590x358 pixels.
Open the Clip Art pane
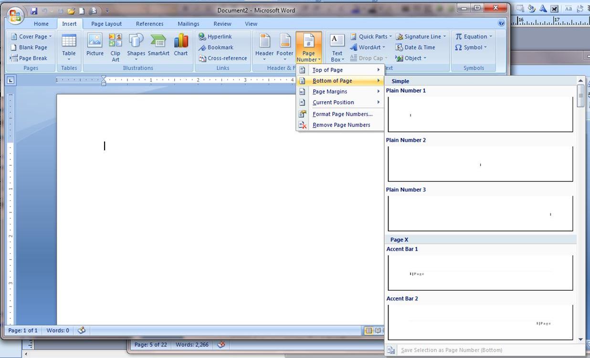pos(116,47)
